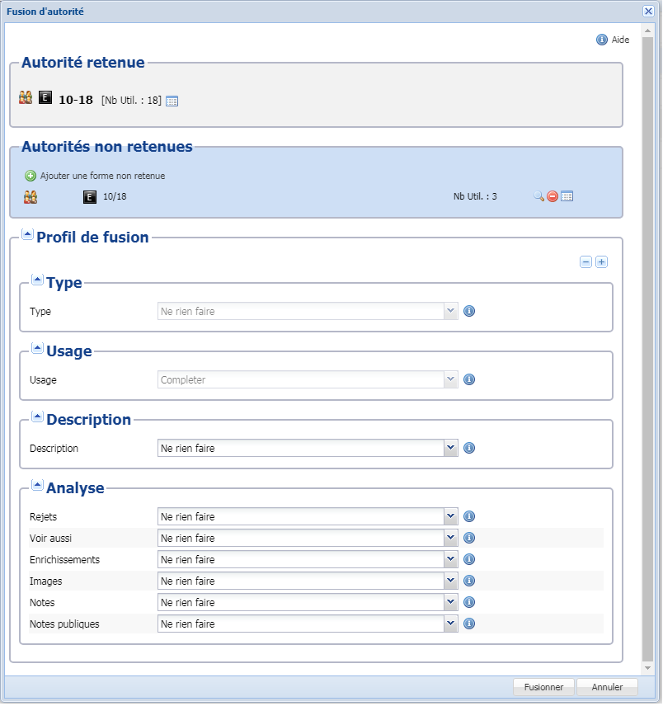Remove authority 10/18 with the red minus icon

(552, 196)
